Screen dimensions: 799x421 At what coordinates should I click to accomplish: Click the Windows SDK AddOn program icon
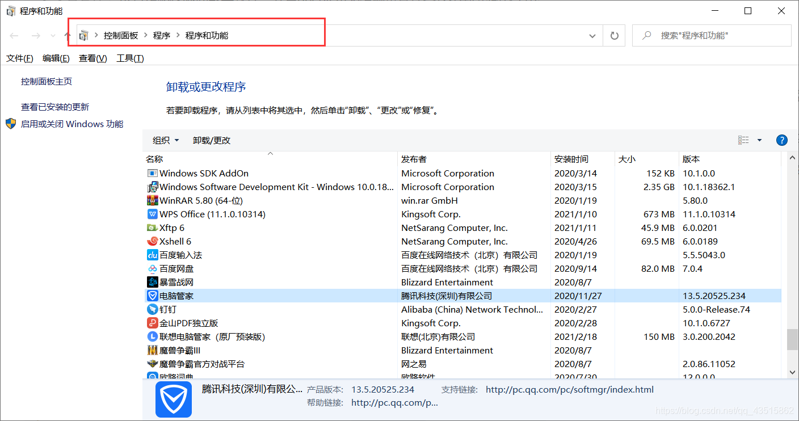[x=152, y=173]
